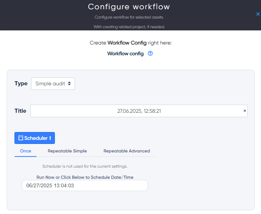Open the Workflow config help icon
Image resolution: width=261 pixels, height=214 pixels.
pos(150,53)
